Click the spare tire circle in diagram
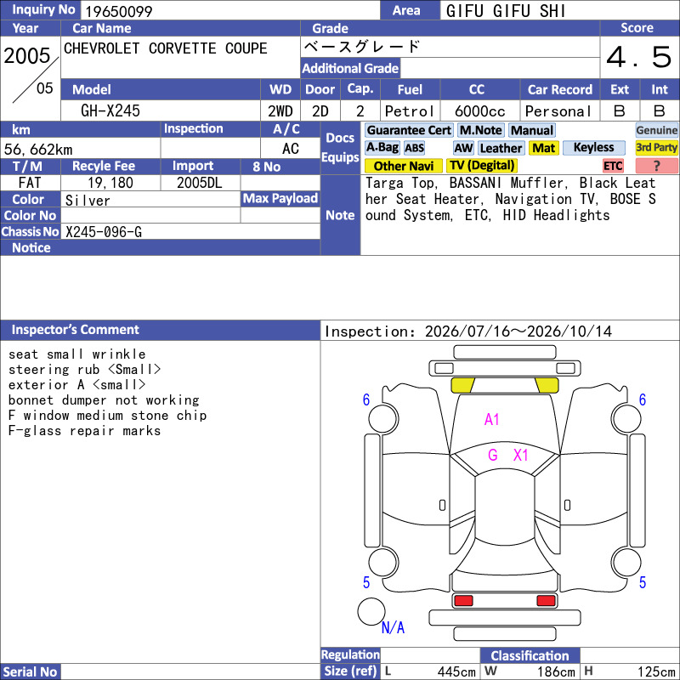 [x=371, y=611]
